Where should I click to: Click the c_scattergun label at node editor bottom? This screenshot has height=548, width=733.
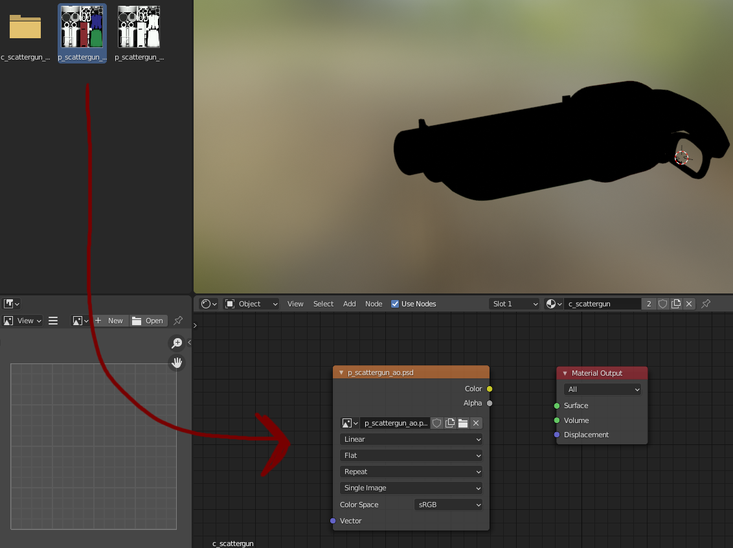click(233, 543)
